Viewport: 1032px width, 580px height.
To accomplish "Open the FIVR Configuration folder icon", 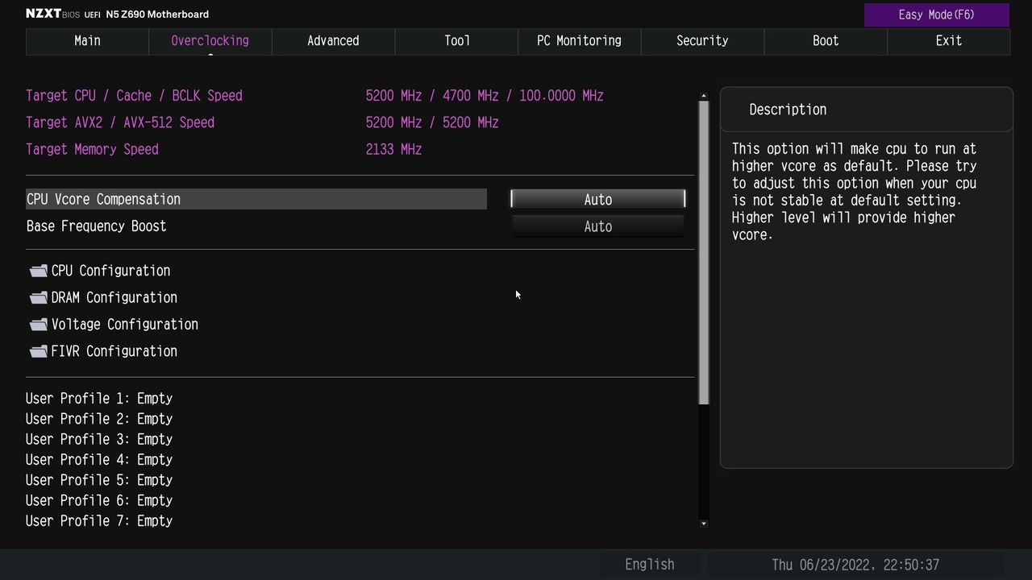I will 39,351.
